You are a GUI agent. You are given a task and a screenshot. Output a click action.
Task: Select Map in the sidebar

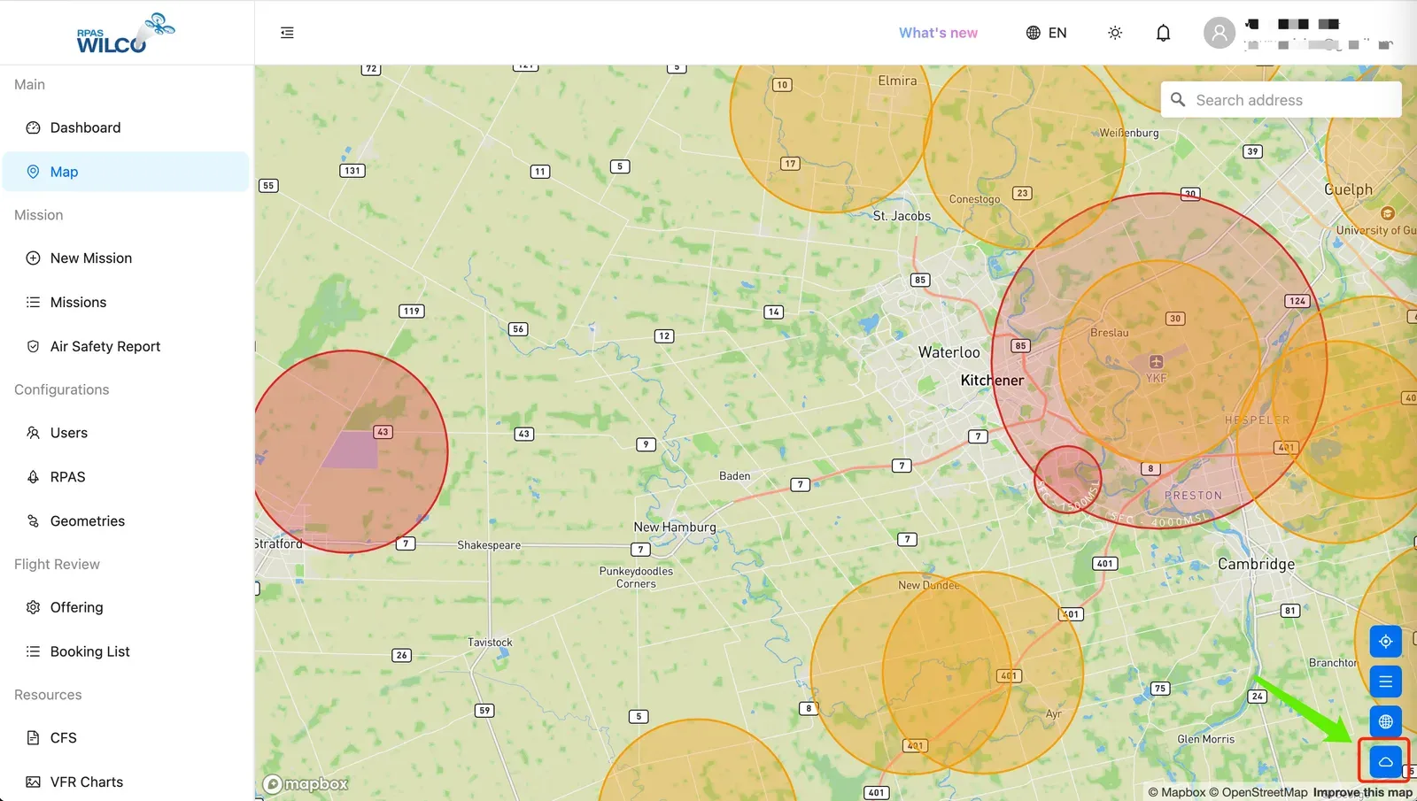point(126,172)
